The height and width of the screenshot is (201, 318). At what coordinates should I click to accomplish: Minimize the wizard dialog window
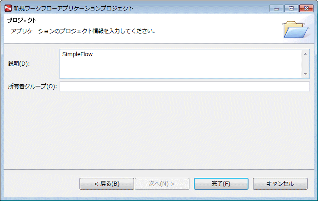point(276,9)
